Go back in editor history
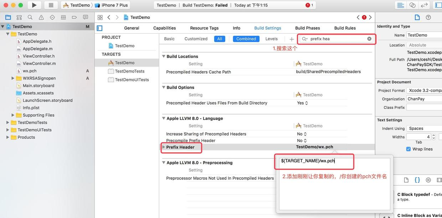Image resolution: width=442 pixels, height=218 pixels. [x=109, y=17]
